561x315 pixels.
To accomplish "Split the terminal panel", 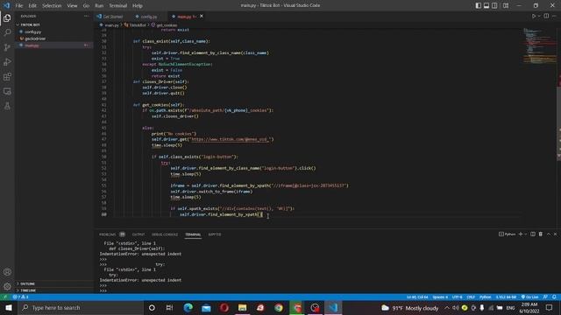I will pos(533,234).
